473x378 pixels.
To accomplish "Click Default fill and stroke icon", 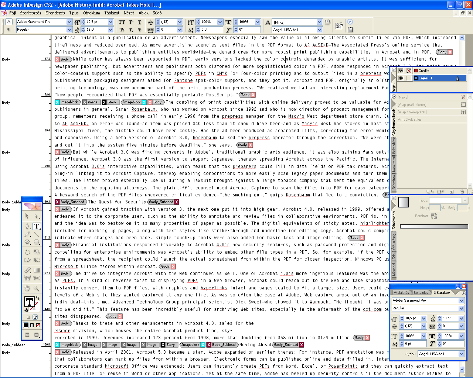I will 26,310.
